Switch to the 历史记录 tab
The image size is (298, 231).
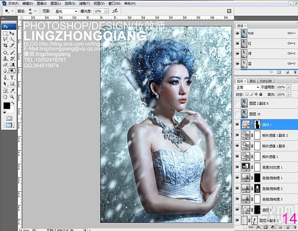tap(266, 81)
